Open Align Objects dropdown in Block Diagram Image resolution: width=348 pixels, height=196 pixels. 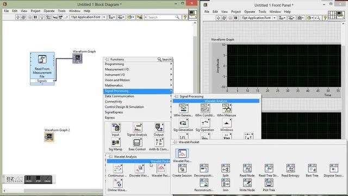111,17
